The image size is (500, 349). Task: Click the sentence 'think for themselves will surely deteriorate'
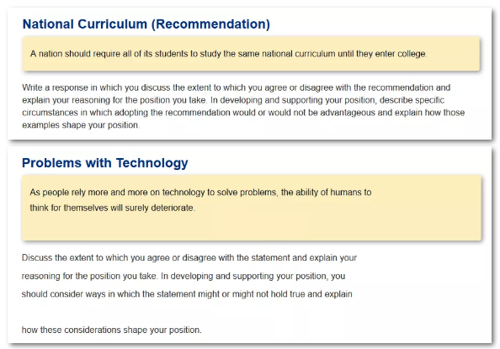pyautogui.click(x=112, y=208)
